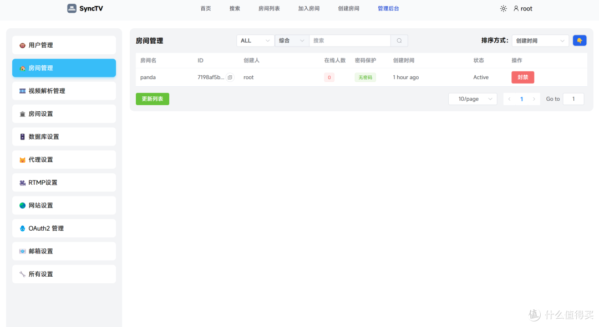Open 用户管理 in the sidebar
This screenshot has height=327, width=599.
(64, 45)
